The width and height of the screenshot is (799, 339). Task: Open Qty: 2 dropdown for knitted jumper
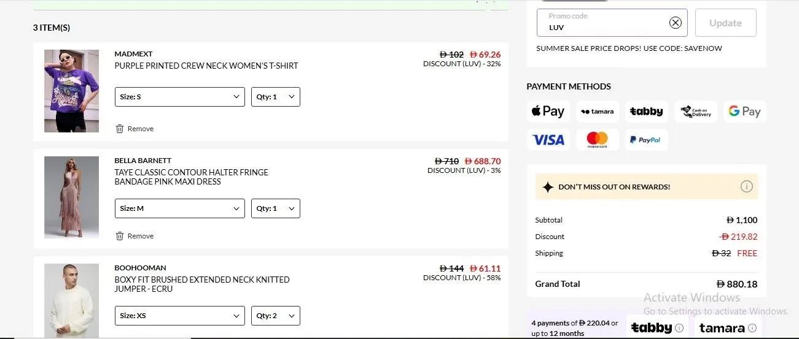275,316
